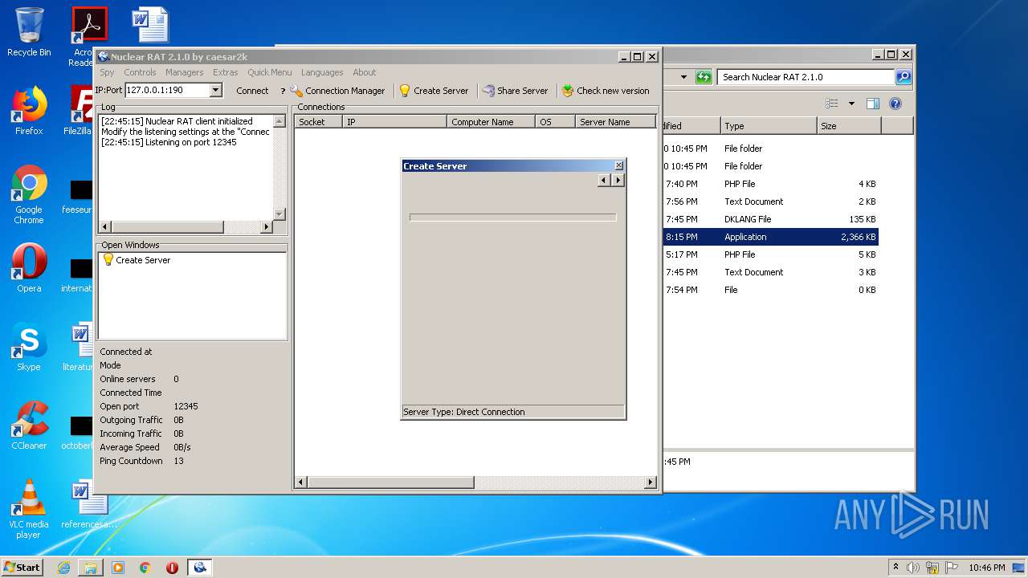This screenshot has width=1028, height=578.
Task: Toggle the preview pane in Explorer
Action: [873, 104]
